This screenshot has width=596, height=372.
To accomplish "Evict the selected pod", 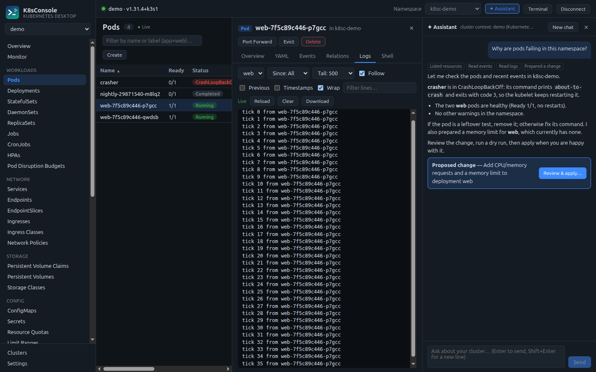I will [x=289, y=42].
